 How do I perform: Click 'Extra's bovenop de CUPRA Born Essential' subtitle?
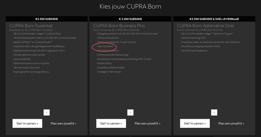(116, 30)
